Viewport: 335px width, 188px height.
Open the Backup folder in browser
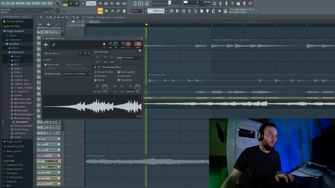coord(10,161)
